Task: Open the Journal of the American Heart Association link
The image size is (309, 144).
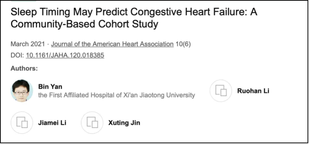Action: click(x=112, y=44)
